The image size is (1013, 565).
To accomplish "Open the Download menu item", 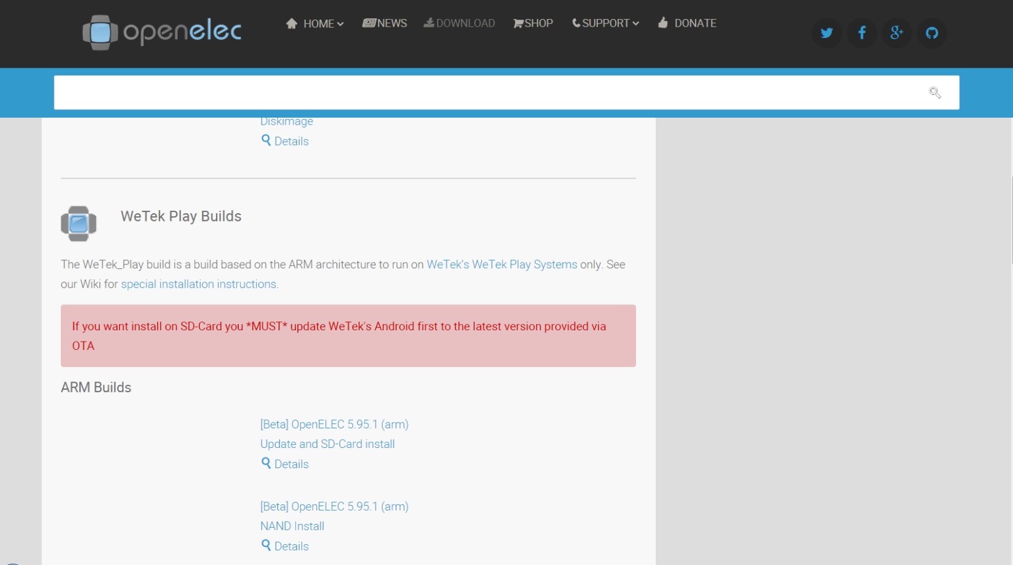I will (x=459, y=23).
